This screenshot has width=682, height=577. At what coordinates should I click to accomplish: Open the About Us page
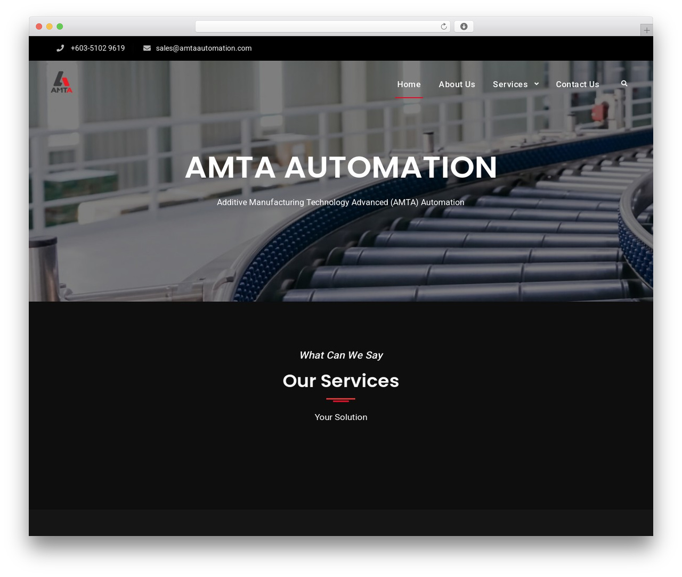pos(457,84)
